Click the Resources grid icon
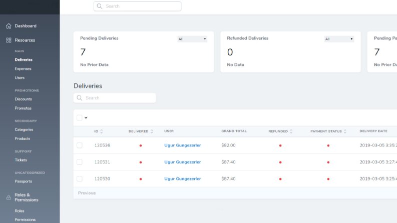397x223 pixels. 9,40
